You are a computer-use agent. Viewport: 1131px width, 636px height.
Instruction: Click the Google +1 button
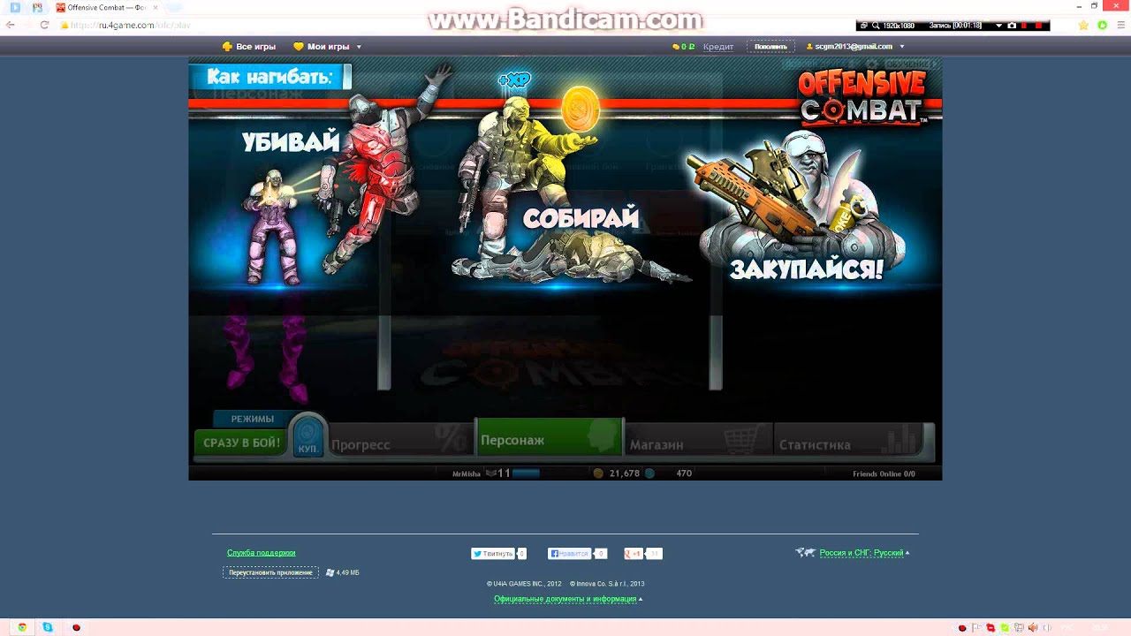coord(634,554)
